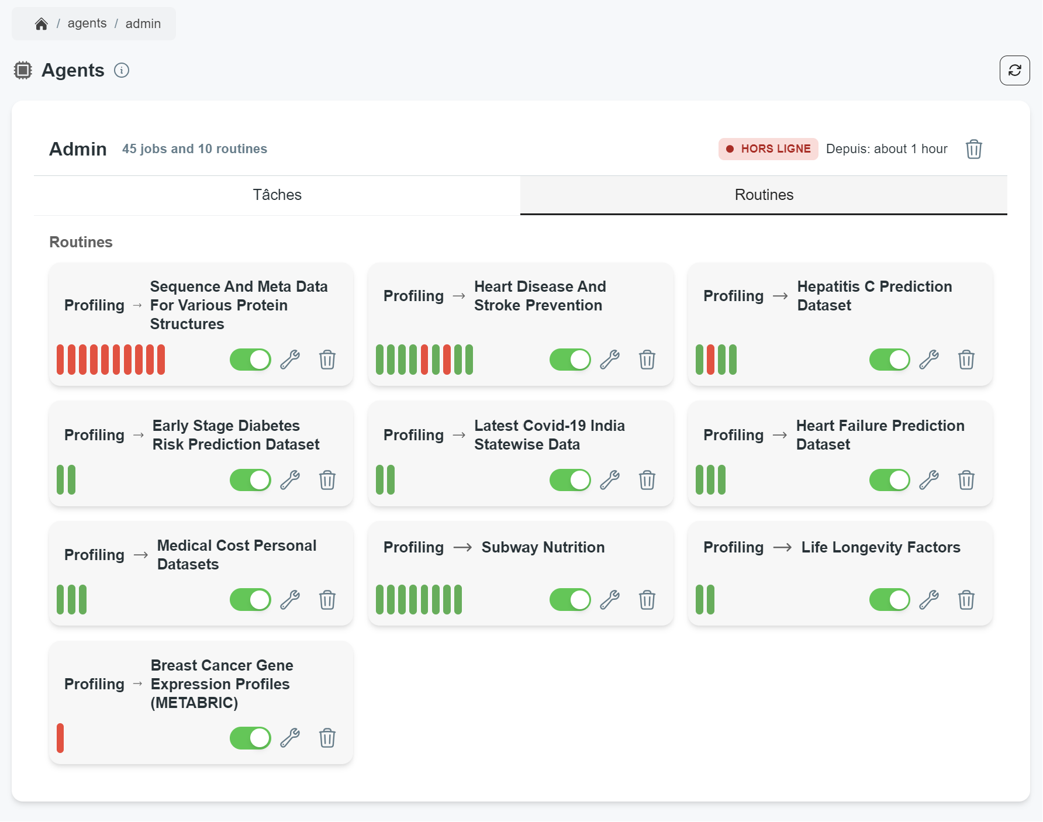Configure Subway Nutrition routine wrench
Image resolution: width=1043 pixels, height=822 pixels.
click(x=610, y=600)
